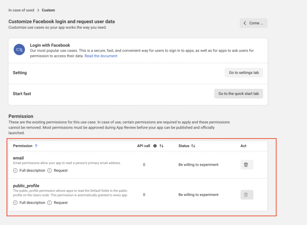
Task: Open the Read the document link
Action: coord(101,56)
